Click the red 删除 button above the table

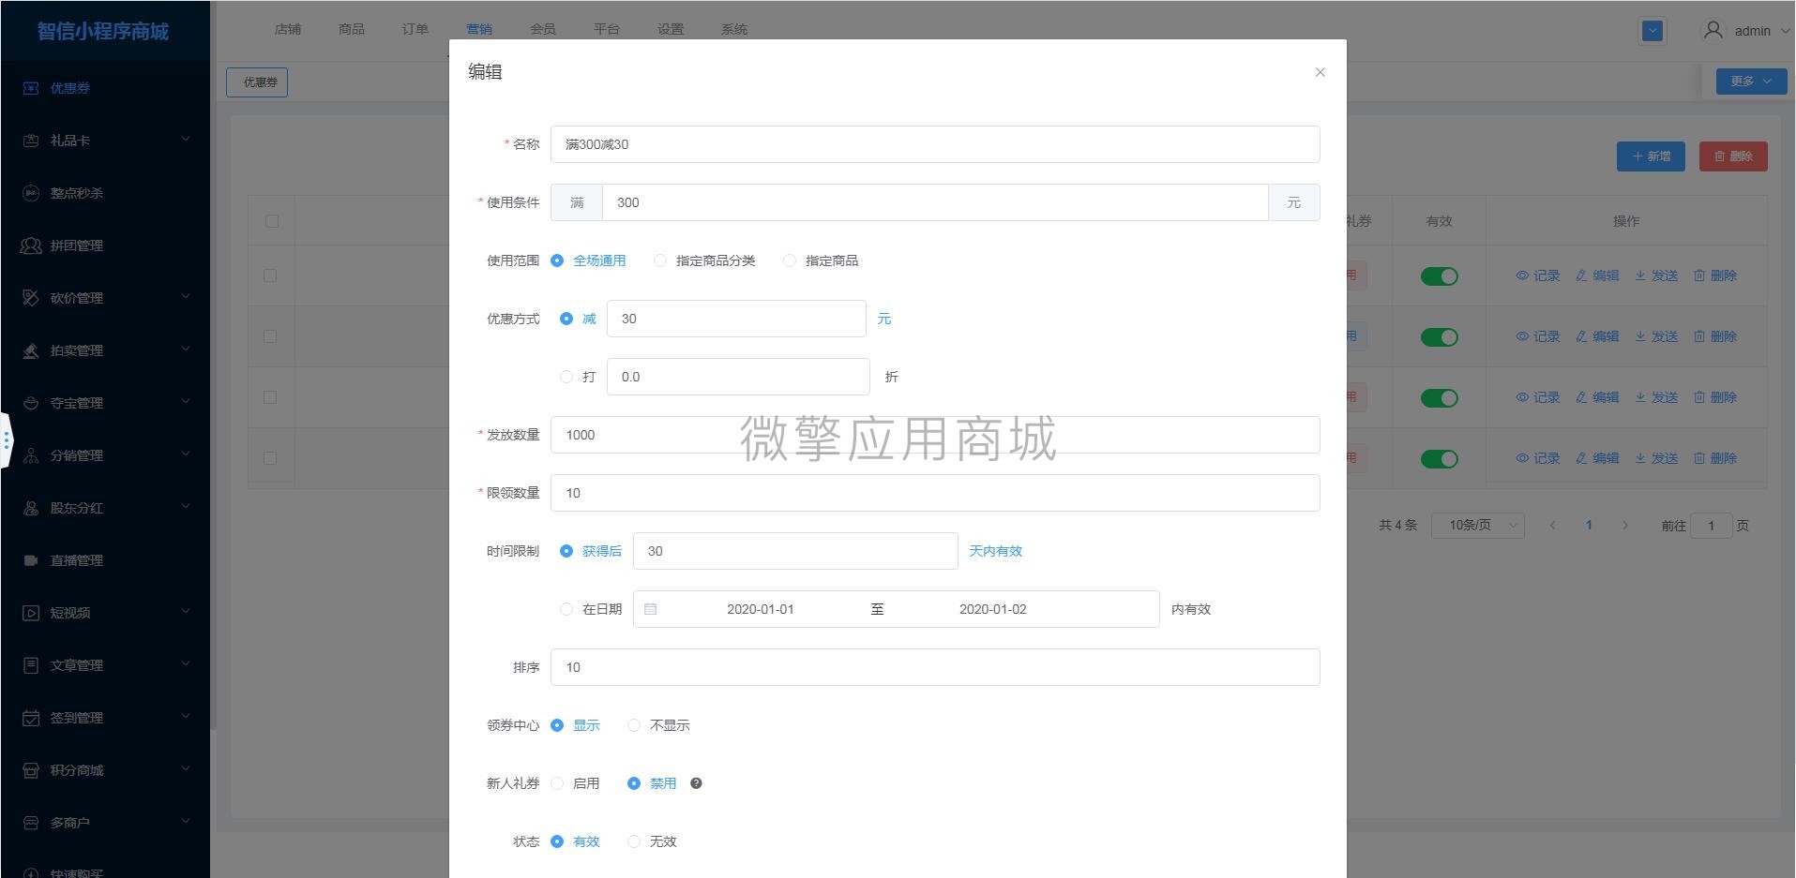[x=1733, y=156]
